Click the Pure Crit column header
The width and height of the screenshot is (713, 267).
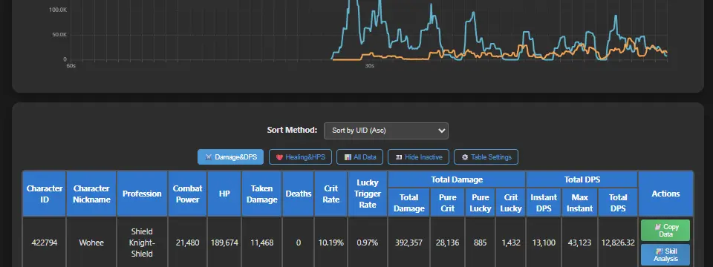click(x=447, y=202)
